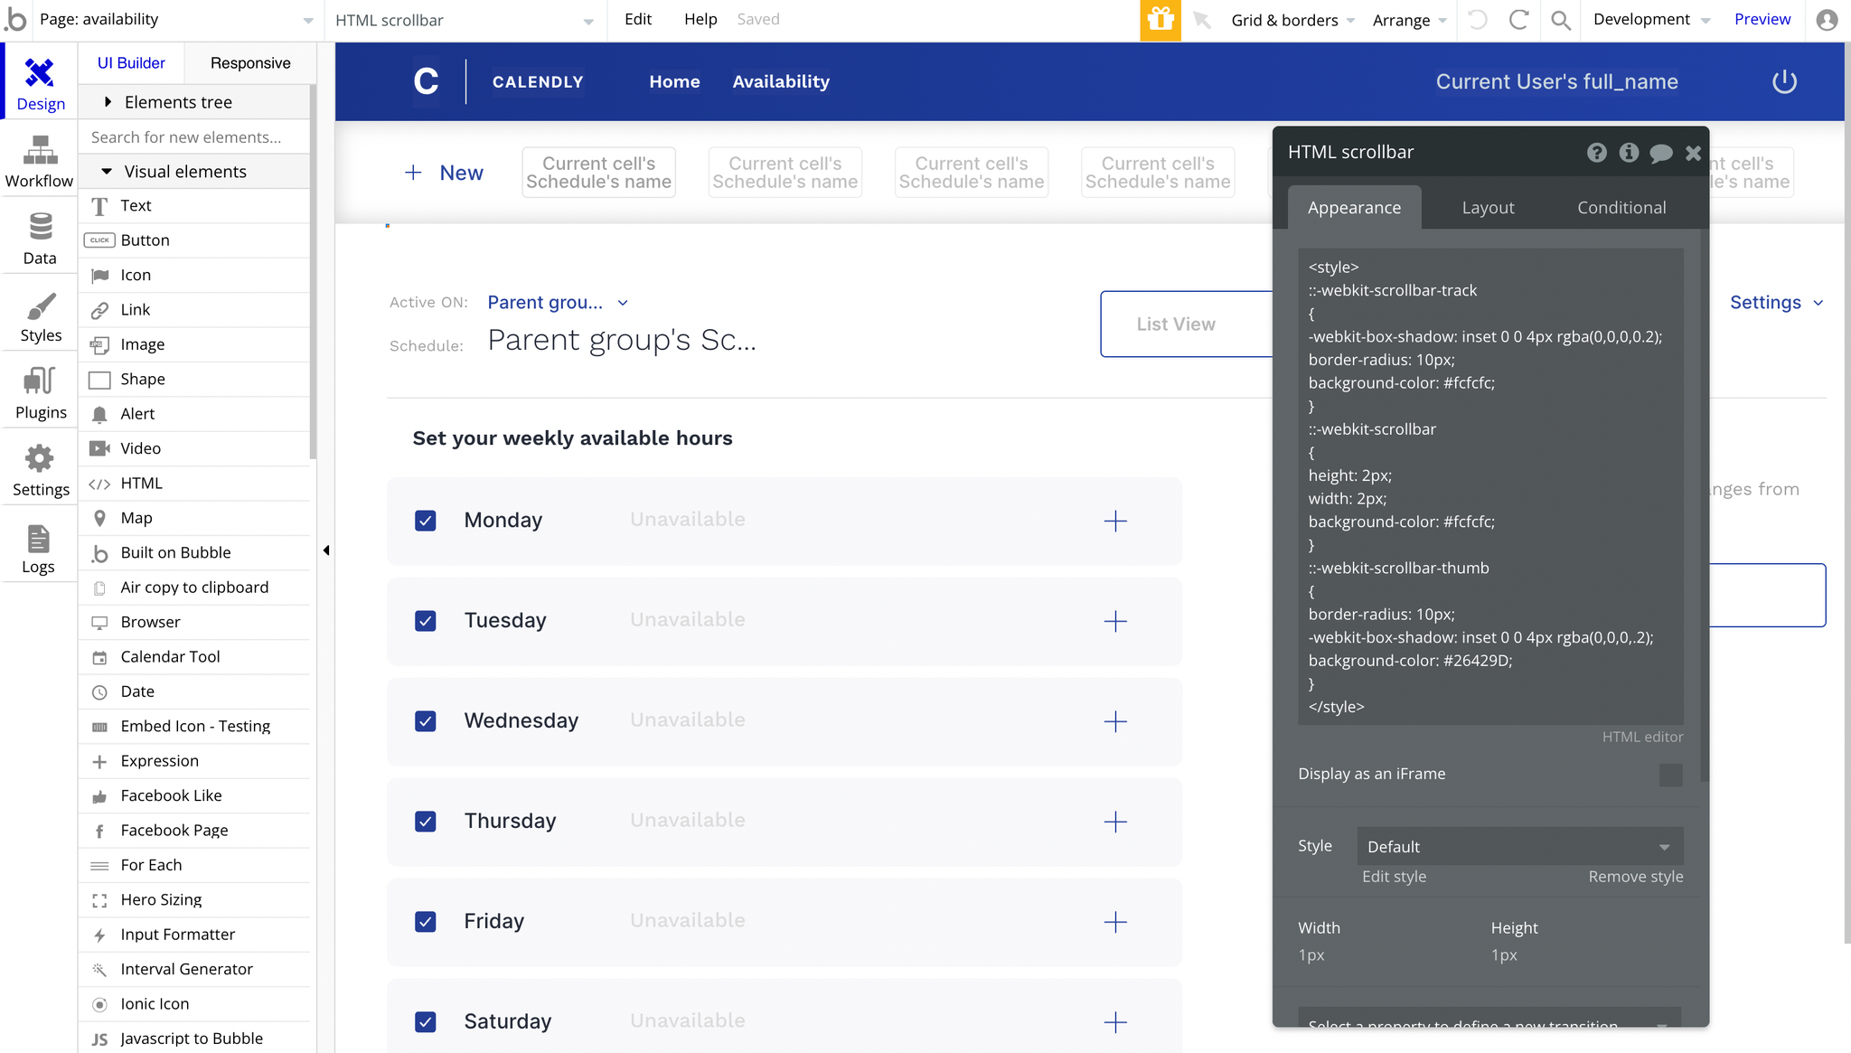Viewport: 1851px width, 1053px height.
Task: Open the search magnifier icon
Action: pyautogui.click(x=1561, y=20)
